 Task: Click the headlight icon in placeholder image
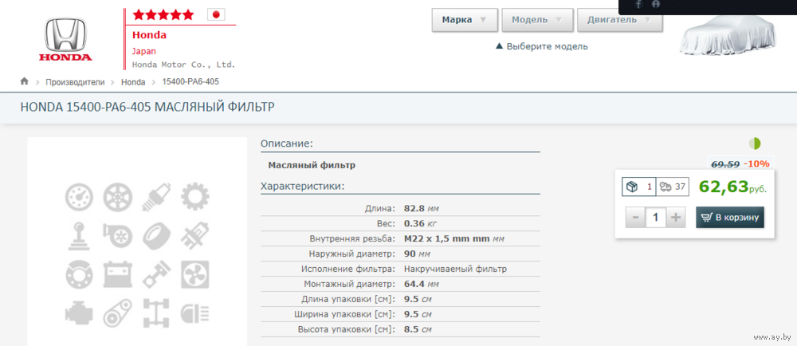click(195, 313)
